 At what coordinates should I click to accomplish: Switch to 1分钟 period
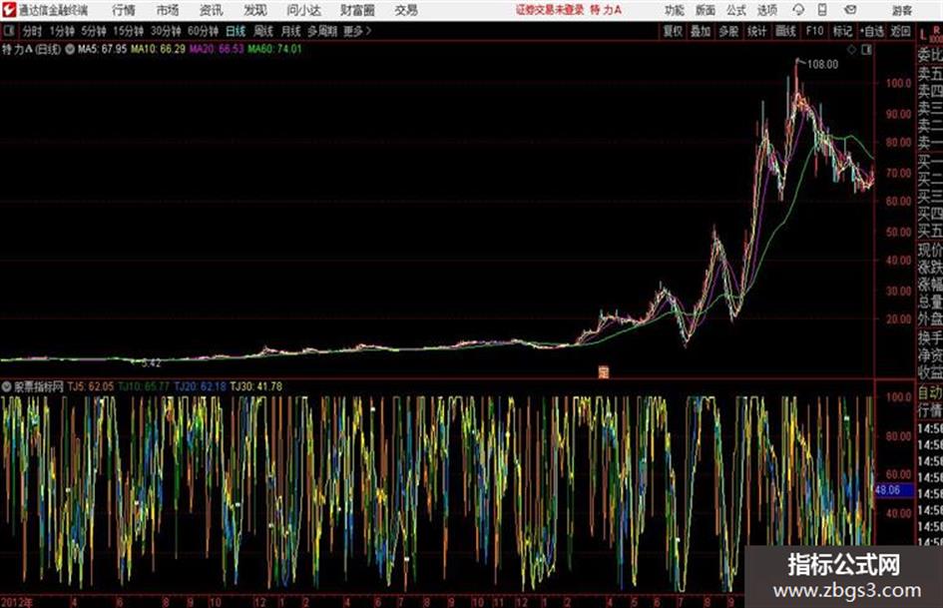pyautogui.click(x=62, y=31)
